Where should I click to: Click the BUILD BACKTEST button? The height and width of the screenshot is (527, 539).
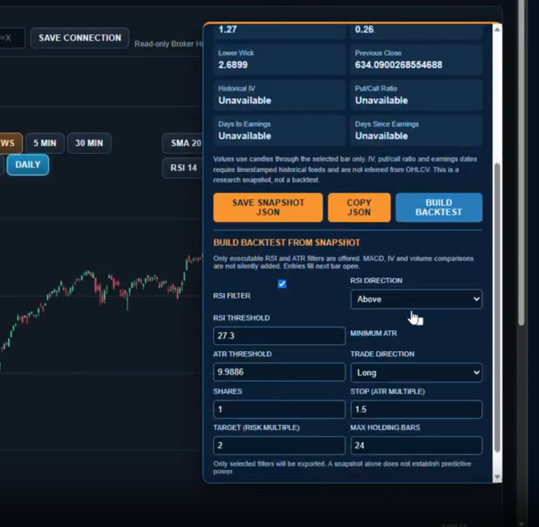point(439,207)
